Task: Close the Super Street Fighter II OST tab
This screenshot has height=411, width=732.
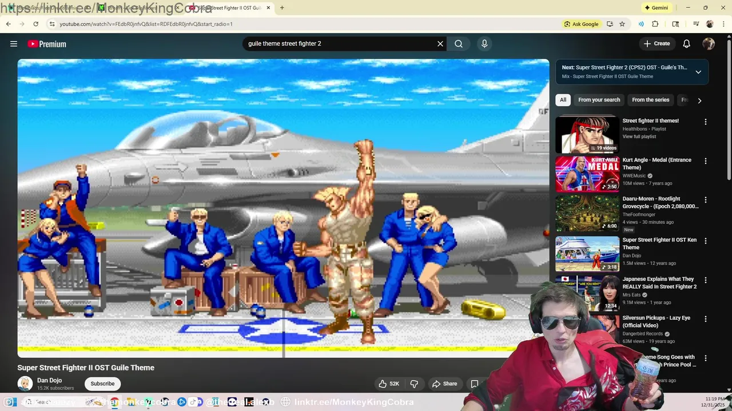Action: [x=268, y=8]
